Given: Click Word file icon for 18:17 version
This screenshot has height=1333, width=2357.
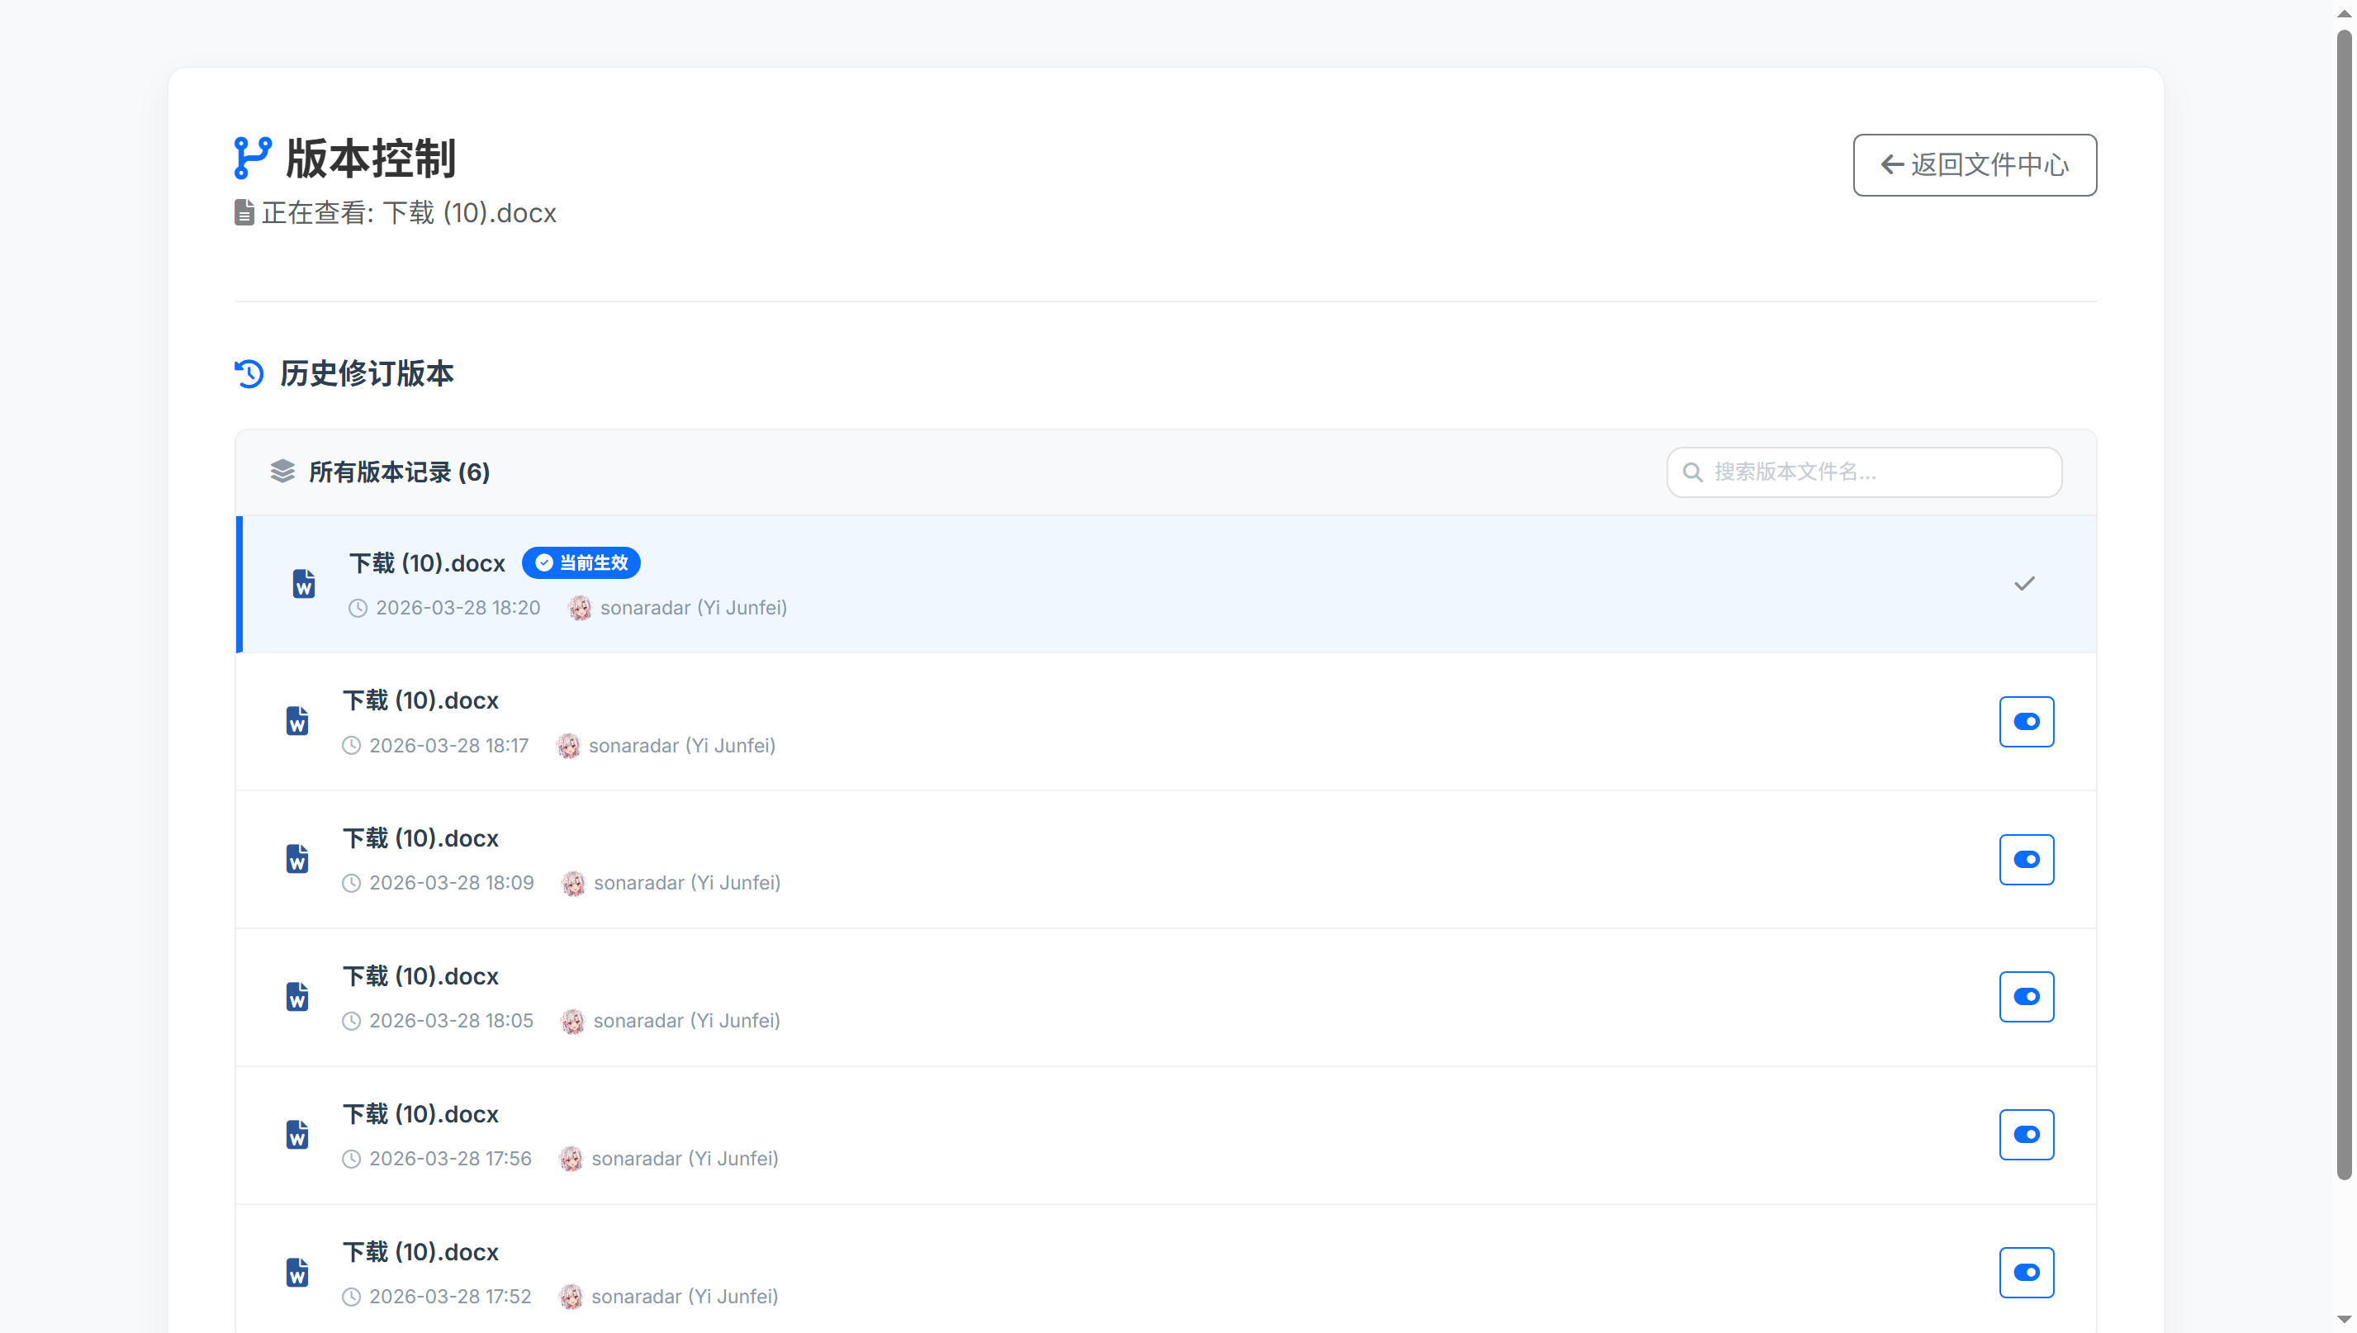Looking at the screenshot, I should (x=297, y=722).
